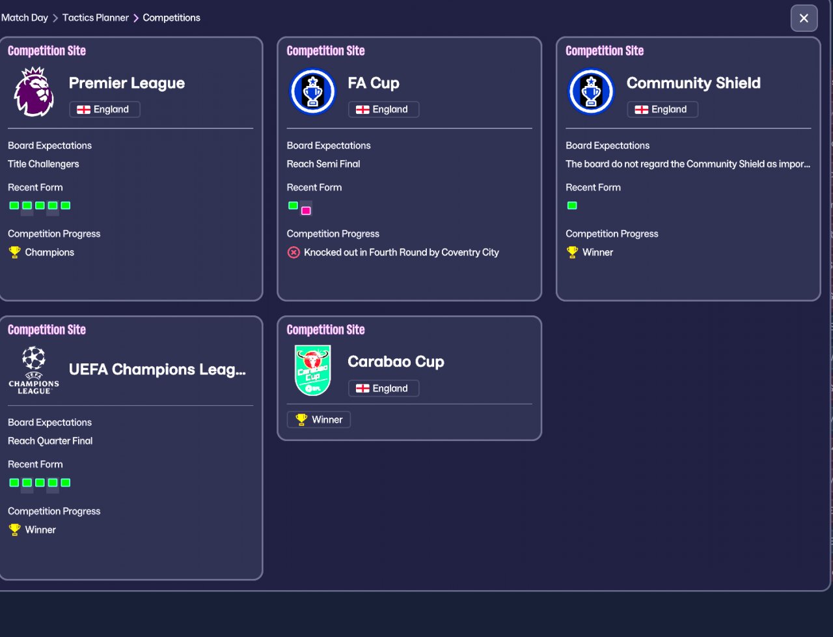Image resolution: width=833 pixels, height=637 pixels.
Task: Click the Carabao Cup logo
Action: click(x=312, y=370)
